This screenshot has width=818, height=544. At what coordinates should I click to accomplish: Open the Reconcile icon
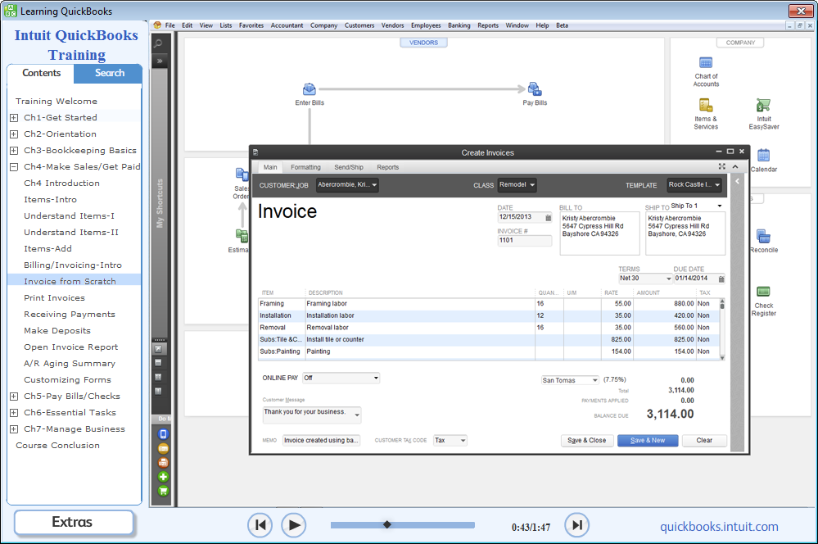click(763, 237)
